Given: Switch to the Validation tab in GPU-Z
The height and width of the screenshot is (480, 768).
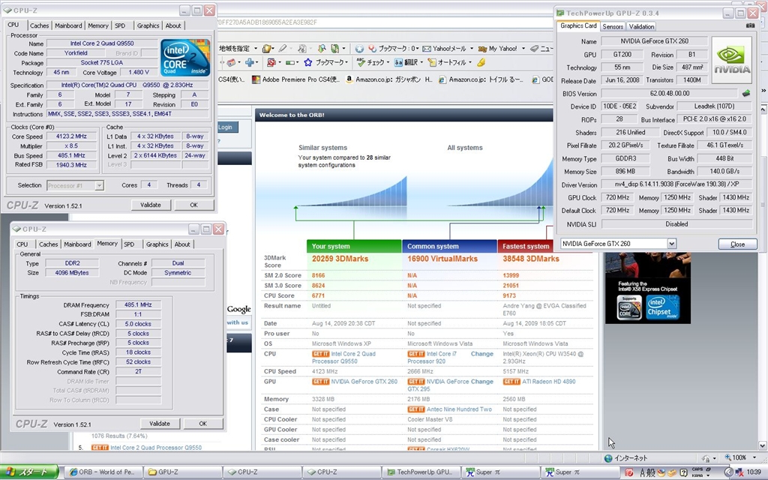Looking at the screenshot, I should 641,26.
